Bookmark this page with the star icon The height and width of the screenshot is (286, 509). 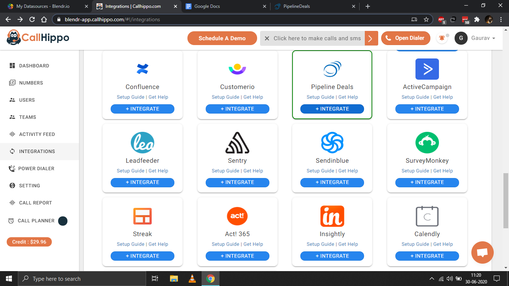426,19
